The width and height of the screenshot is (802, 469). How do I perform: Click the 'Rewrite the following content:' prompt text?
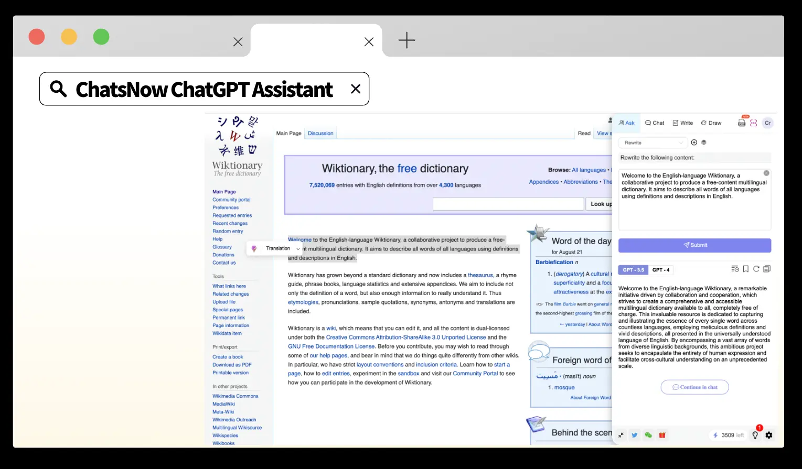(x=657, y=158)
